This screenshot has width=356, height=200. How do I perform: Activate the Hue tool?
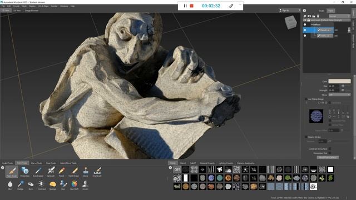(63, 184)
